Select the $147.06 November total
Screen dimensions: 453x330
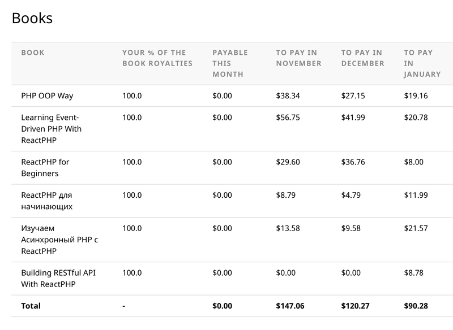[290, 306]
